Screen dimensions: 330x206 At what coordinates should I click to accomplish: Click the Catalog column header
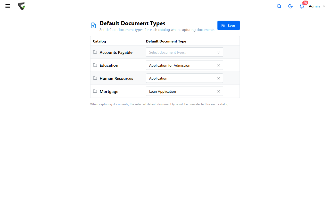click(100, 41)
